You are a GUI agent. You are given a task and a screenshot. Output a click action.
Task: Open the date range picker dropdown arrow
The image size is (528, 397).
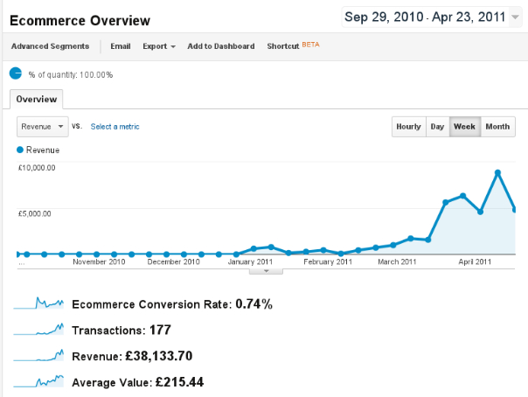pyautogui.click(x=515, y=17)
